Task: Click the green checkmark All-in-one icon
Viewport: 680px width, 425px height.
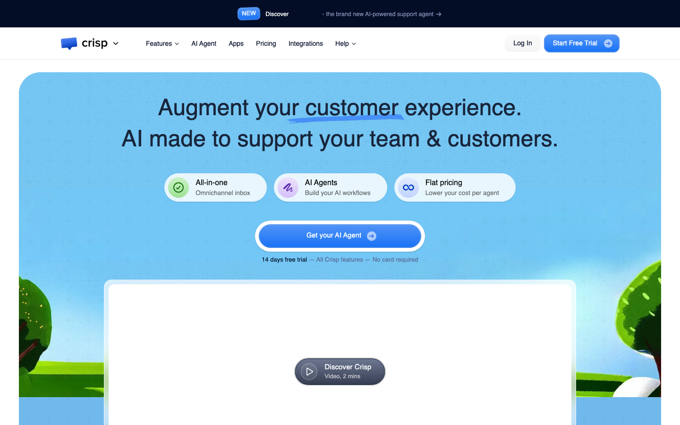Action: (178, 187)
